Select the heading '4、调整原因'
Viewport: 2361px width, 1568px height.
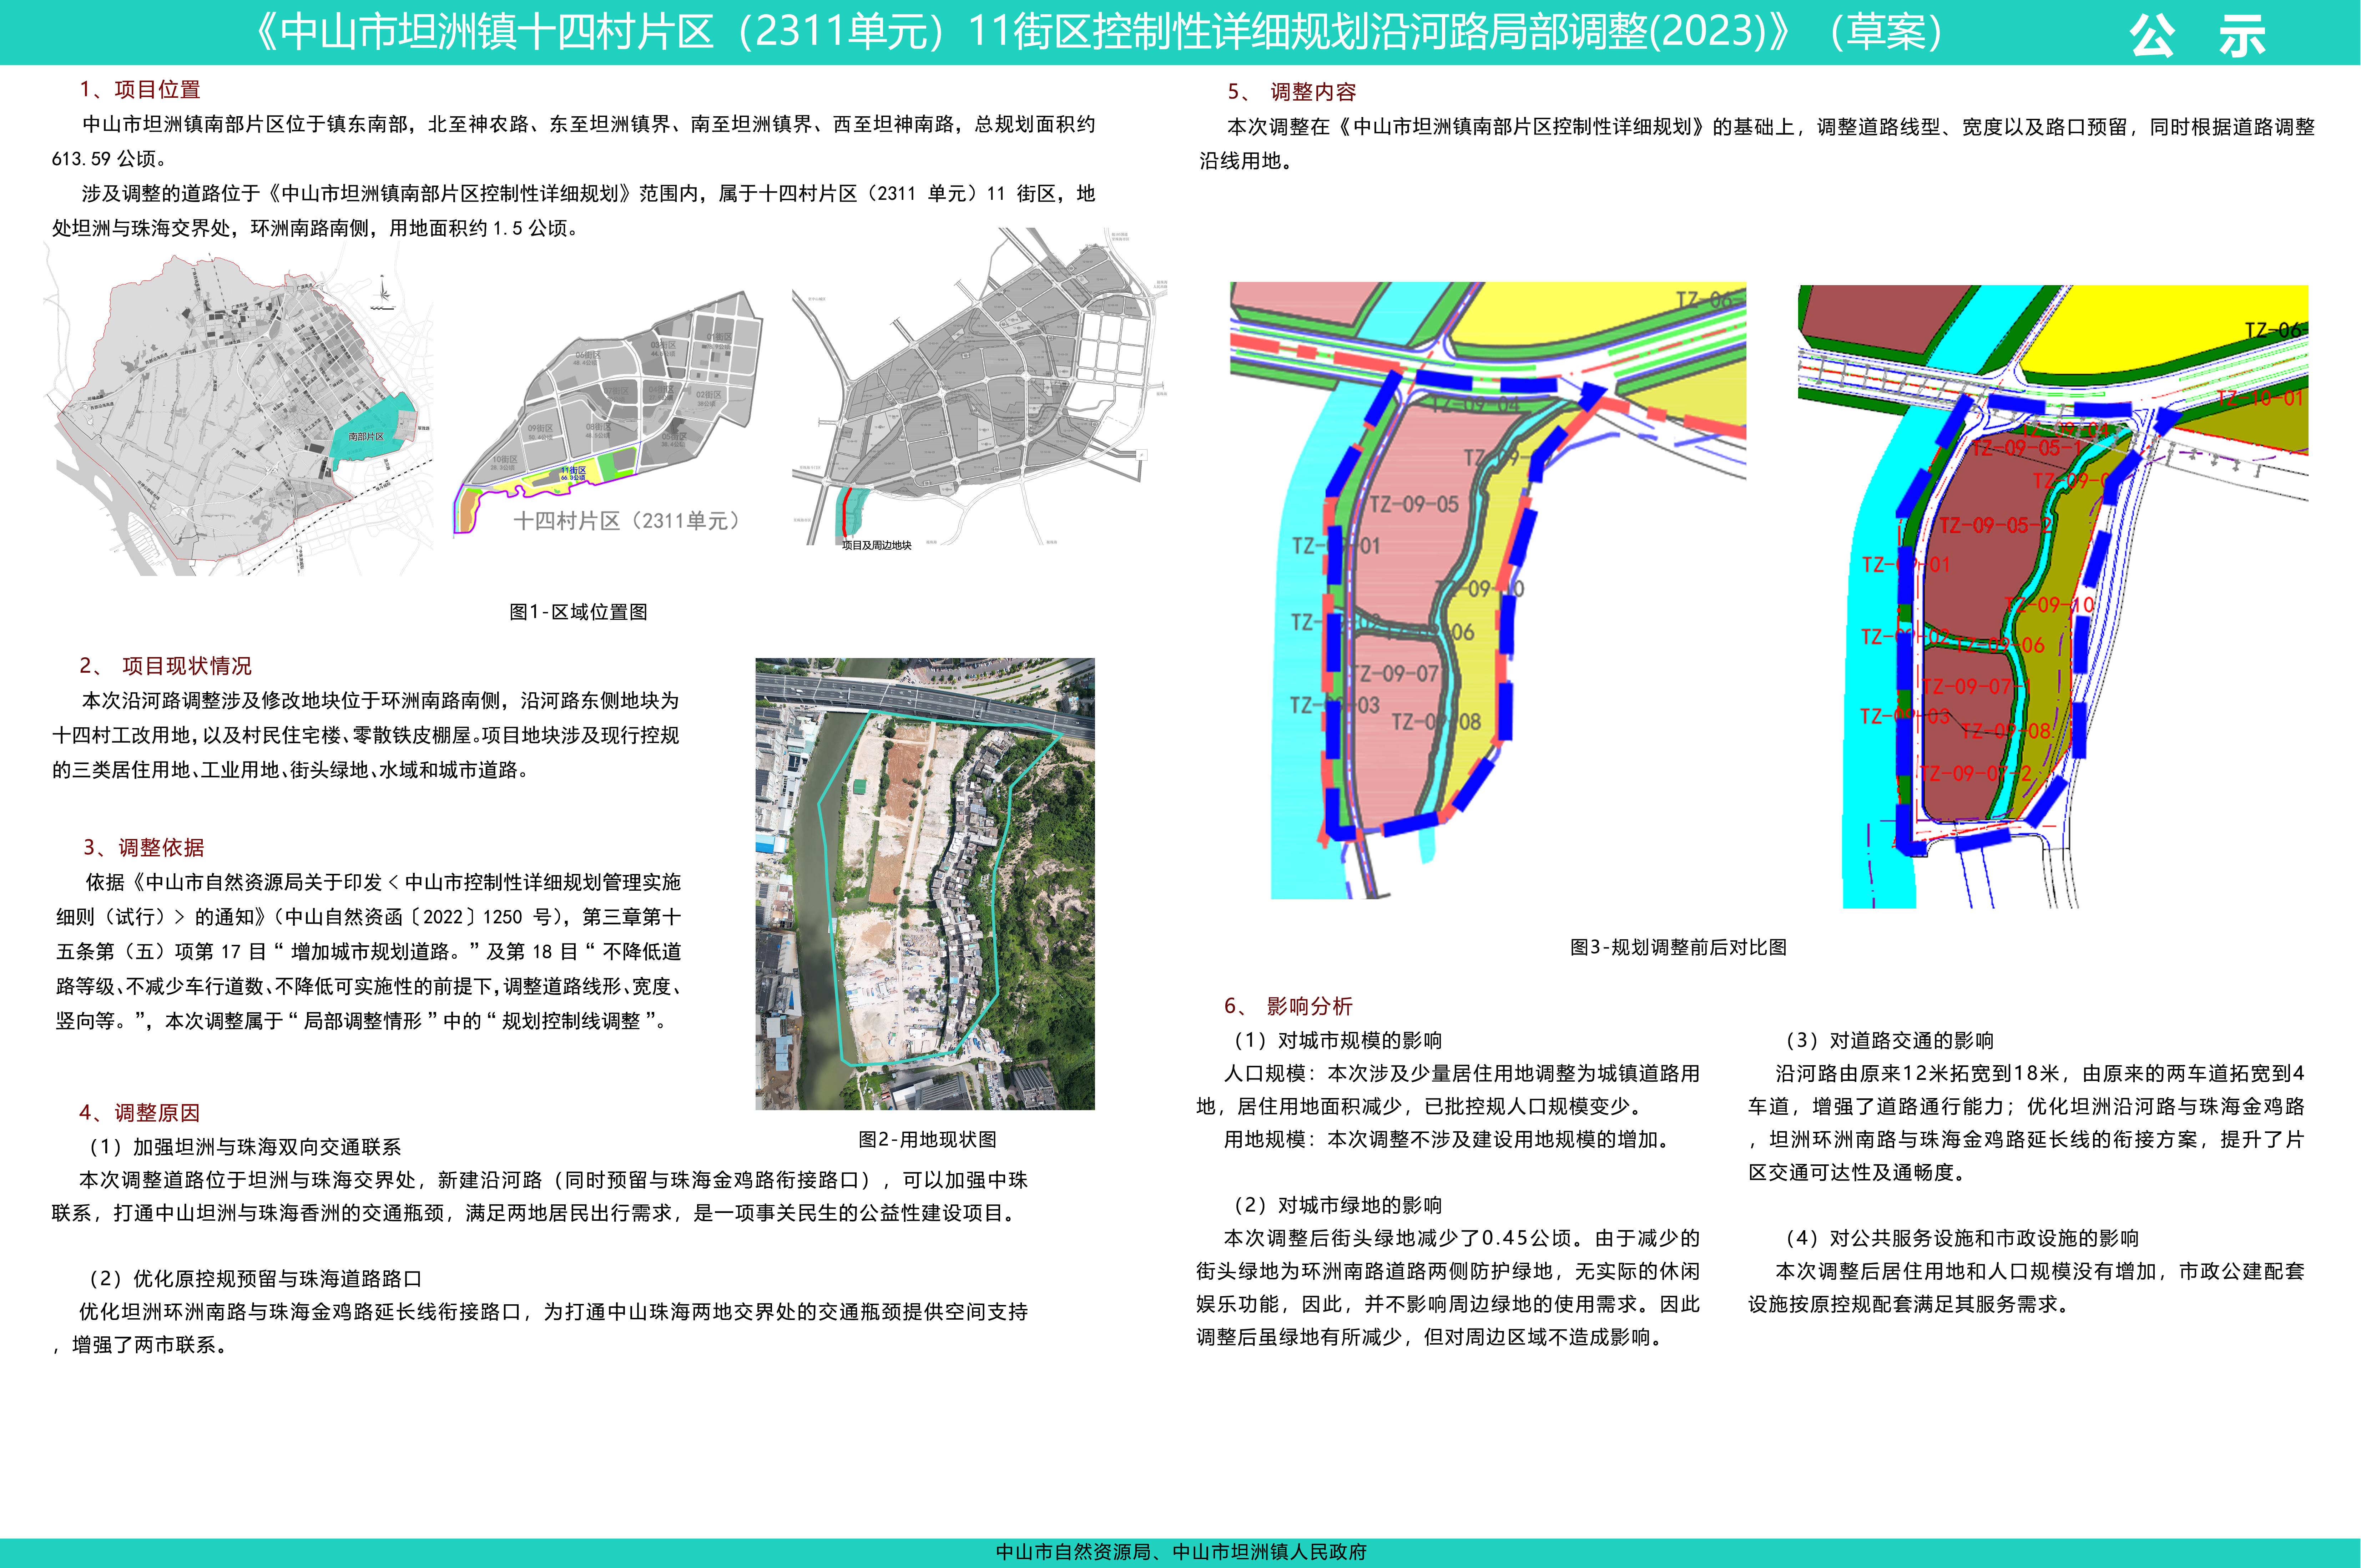click(x=140, y=1113)
